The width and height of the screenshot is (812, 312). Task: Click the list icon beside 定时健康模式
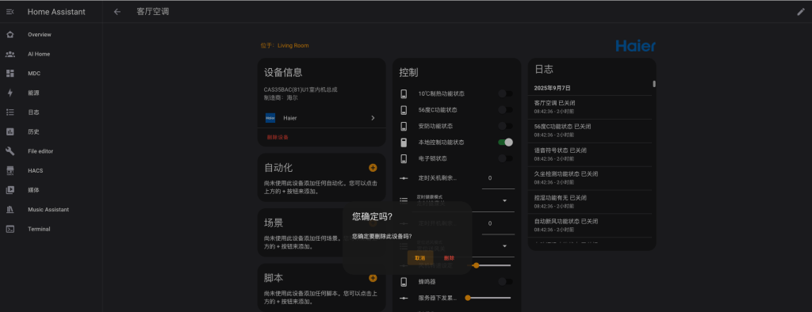pos(404,200)
